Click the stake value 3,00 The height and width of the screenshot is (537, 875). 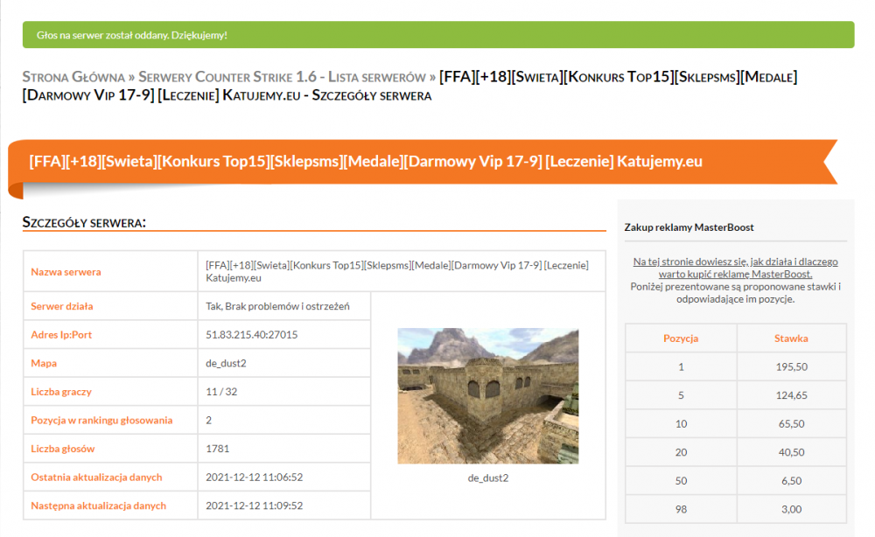(x=791, y=508)
